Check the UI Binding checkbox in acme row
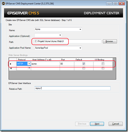The height and width of the screenshot is (132, 128). coord(103,64)
